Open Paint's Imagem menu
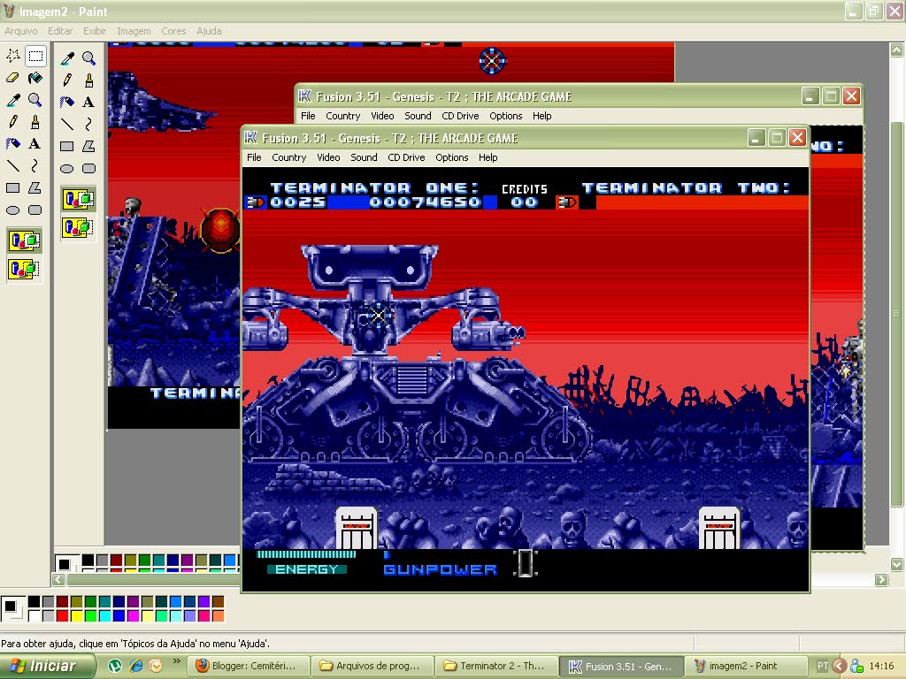906x679 pixels. click(x=134, y=31)
